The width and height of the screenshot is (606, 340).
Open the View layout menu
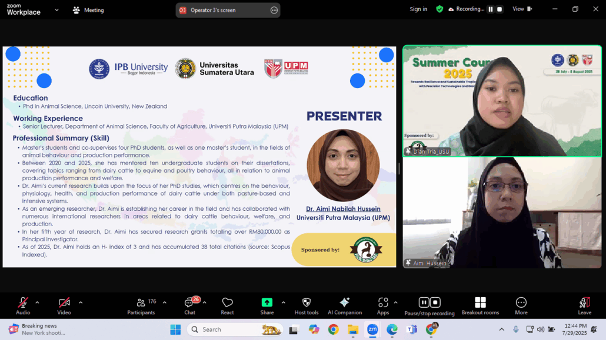click(521, 9)
